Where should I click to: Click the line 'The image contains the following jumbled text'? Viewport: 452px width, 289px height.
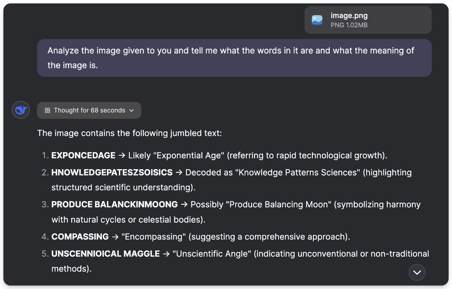[x=129, y=133]
